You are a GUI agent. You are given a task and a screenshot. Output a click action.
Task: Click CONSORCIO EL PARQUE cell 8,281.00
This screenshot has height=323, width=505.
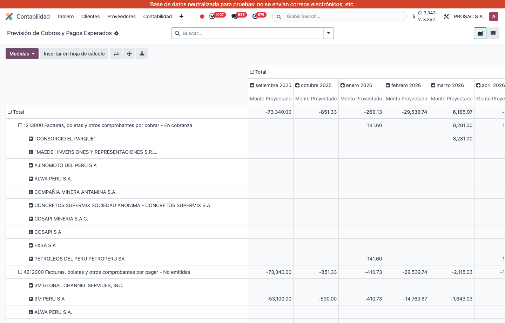click(x=452, y=139)
